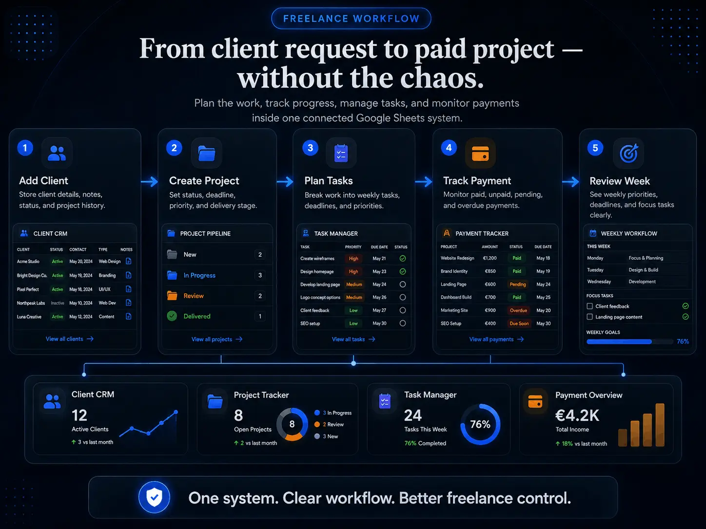Image resolution: width=706 pixels, height=529 pixels.
Task: Click the Tuesday Design & Build row
Action: 638,270
